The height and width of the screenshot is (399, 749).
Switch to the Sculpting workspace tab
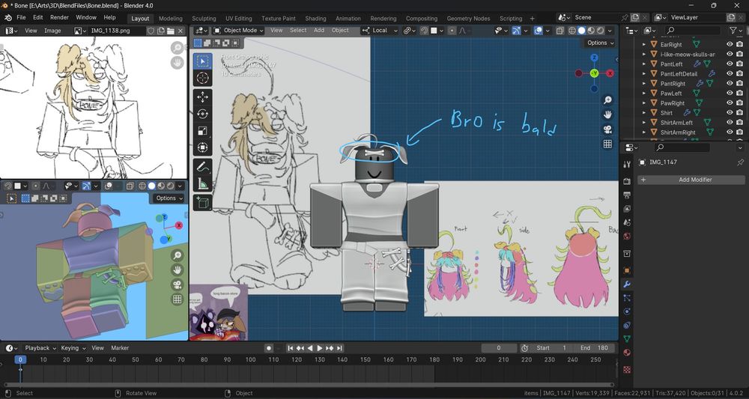204,18
